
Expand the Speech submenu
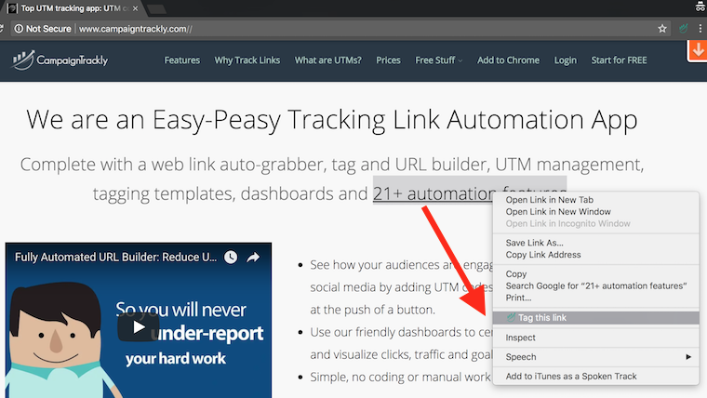pos(595,357)
